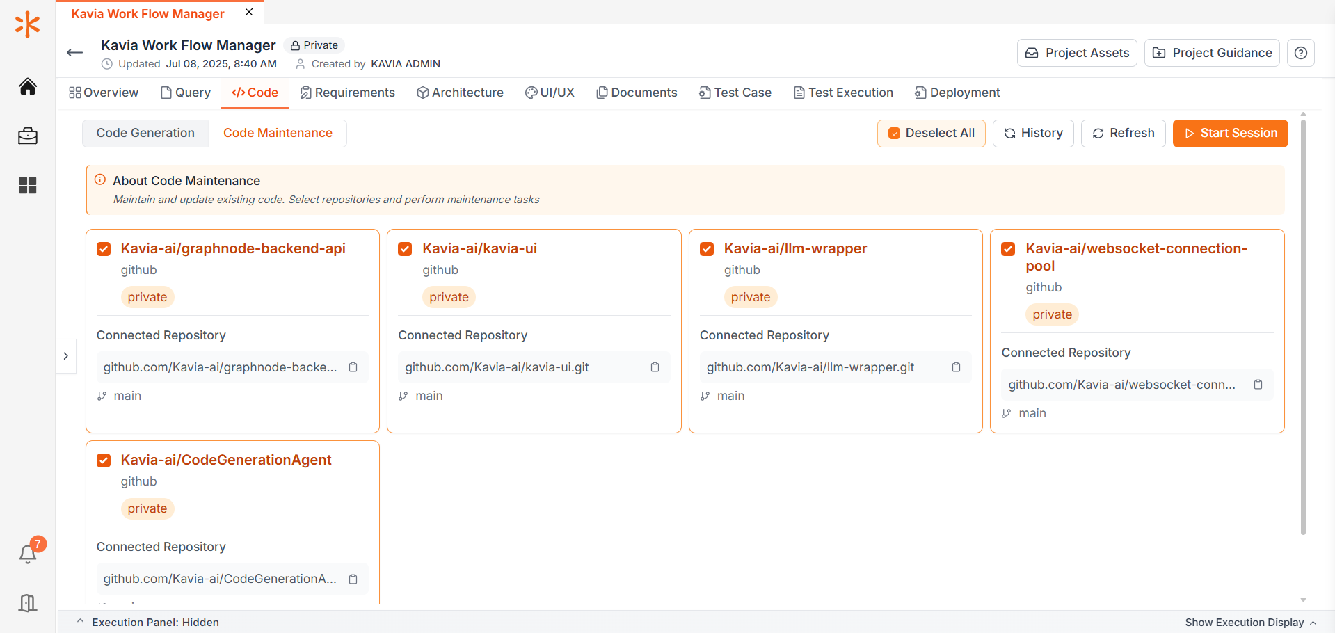Click the Deselect All button
The width and height of the screenshot is (1335, 633).
coord(931,133)
